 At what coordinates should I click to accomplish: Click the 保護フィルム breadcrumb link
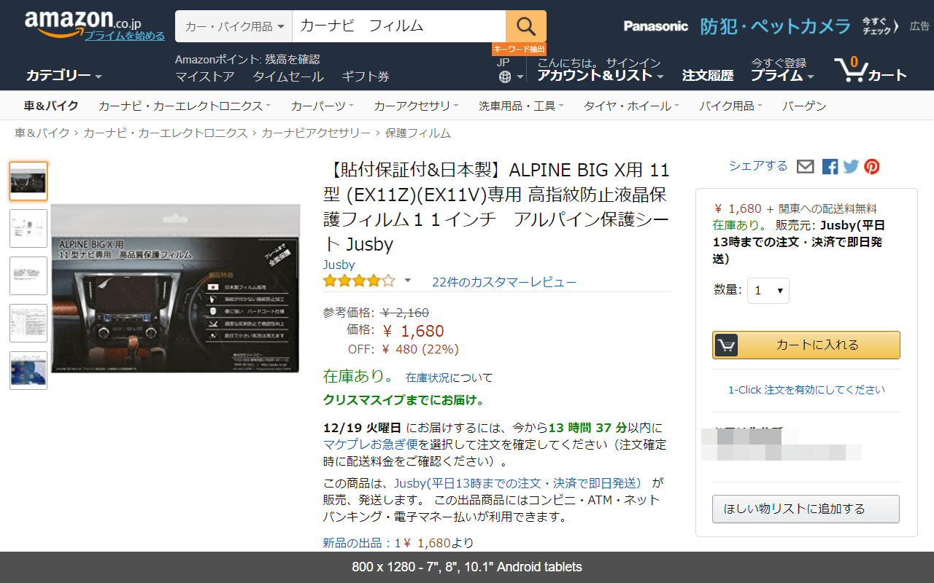pos(417,133)
